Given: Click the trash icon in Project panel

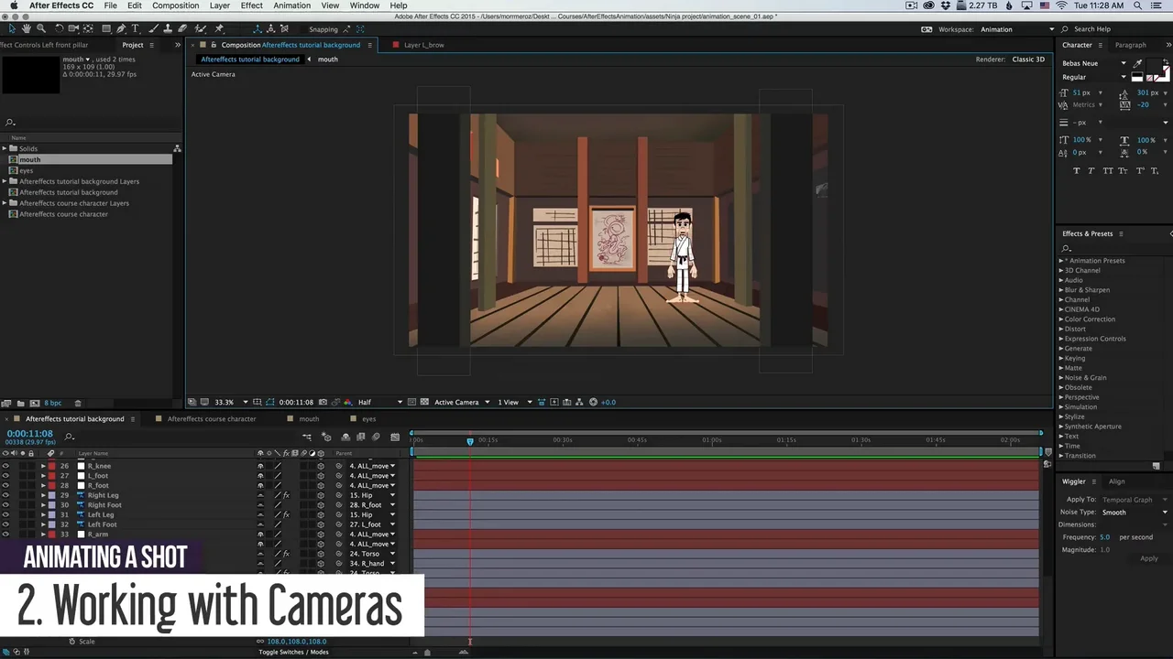Looking at the screenshot, I should tap(78, 403).
